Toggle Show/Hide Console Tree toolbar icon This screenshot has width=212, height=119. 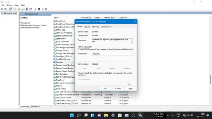click(11, 9)
